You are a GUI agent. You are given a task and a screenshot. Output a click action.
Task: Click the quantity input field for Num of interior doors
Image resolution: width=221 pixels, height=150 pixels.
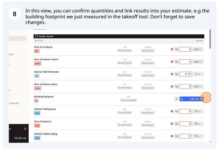click(x=185, y=86)
